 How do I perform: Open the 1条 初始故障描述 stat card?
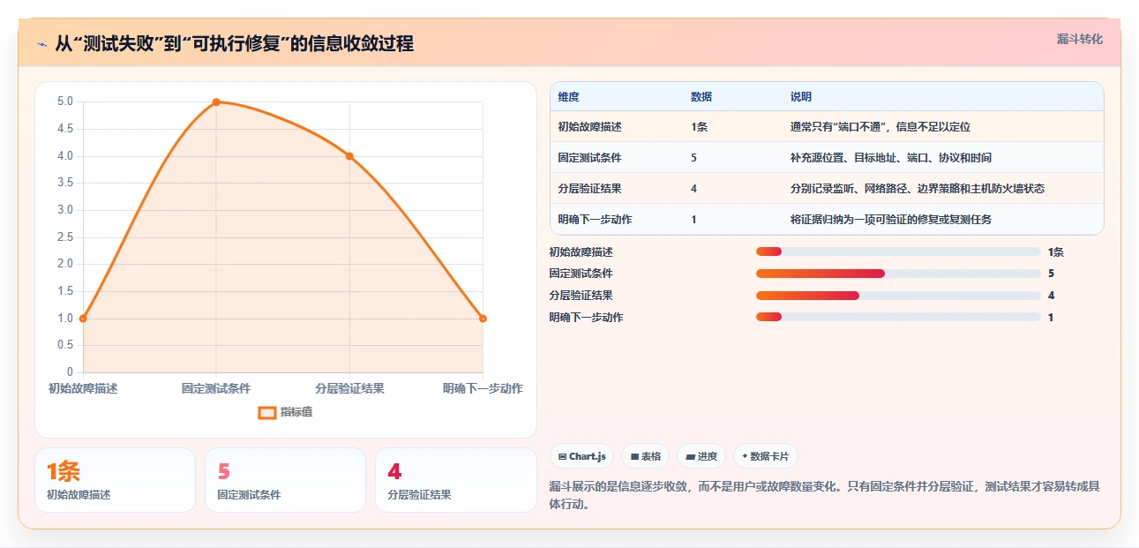click(115, 480)
